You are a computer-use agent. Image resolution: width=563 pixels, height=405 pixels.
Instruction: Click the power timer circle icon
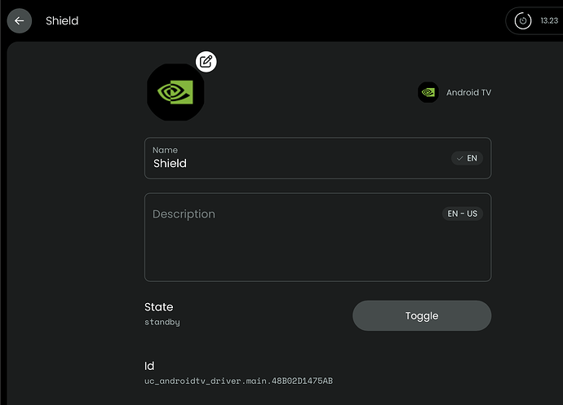tap(523, 20)
